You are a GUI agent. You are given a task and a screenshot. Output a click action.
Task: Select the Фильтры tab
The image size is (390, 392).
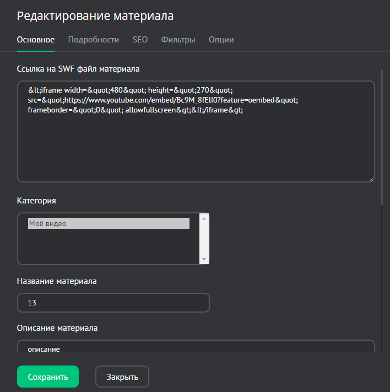pyautogui.click(x=178, y=40)
